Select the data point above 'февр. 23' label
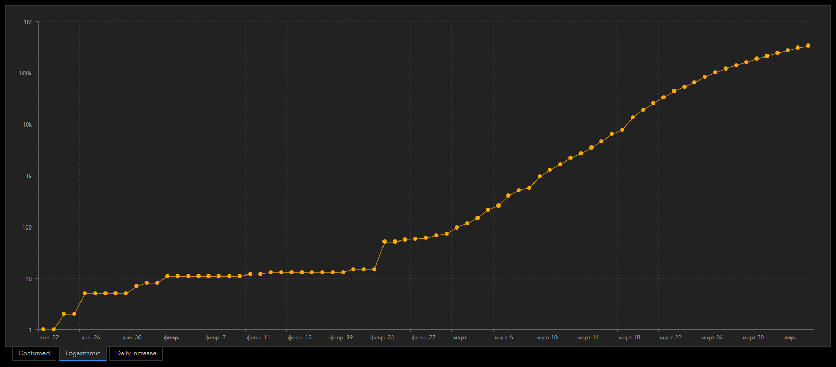The image size is (836, 367). (x=374, y=269)
